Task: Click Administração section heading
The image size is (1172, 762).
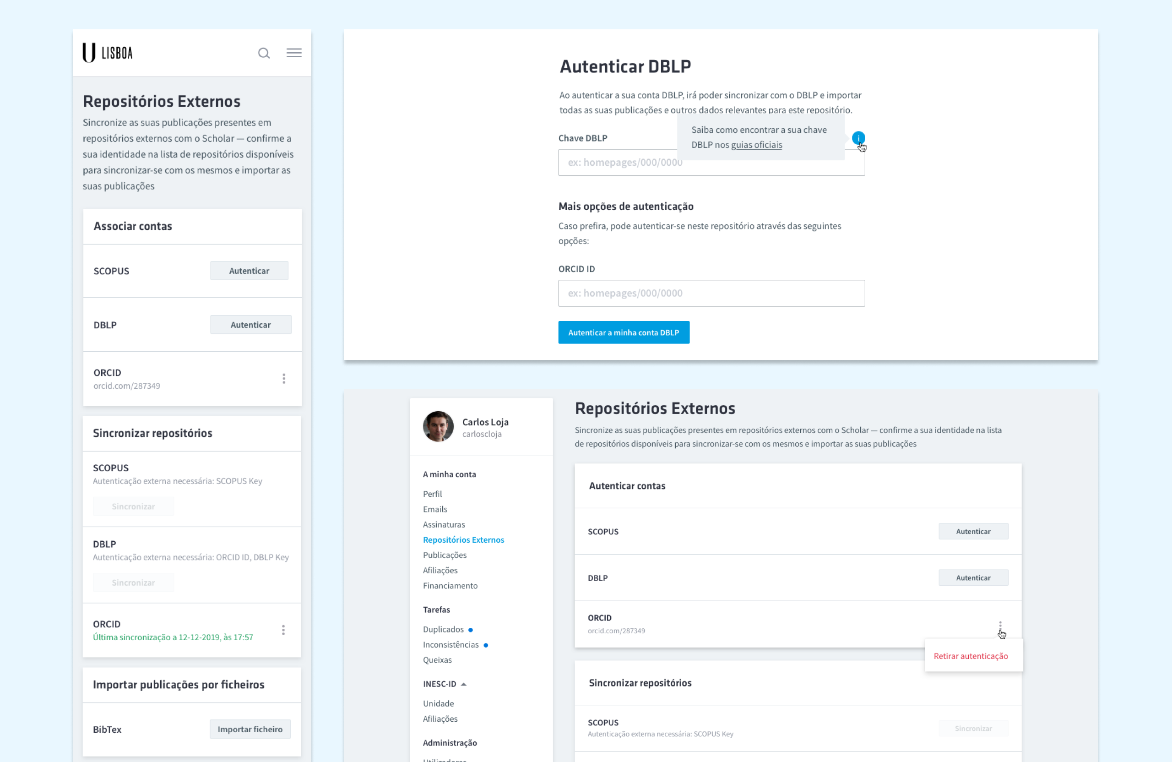Action: pyautogui.click(x=450, y=743)
